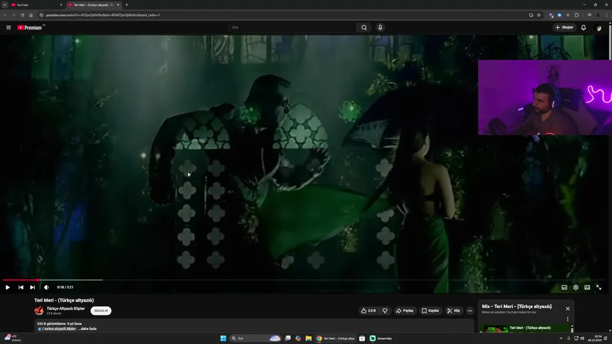The width and height of the screenshot is (612, 344).
Task: Save the video with Kaydet
Action: coord(430,311)
